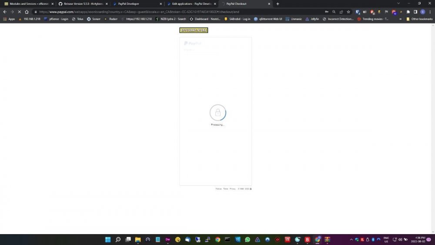The height and width of the screenshot is (245, 435).
Task: Expand the Other bookmarks folder
Action: point(419,19)
